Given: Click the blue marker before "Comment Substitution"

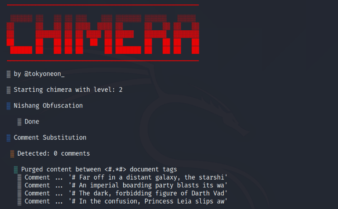Looking at the screenshot, I should coord(9,138).
